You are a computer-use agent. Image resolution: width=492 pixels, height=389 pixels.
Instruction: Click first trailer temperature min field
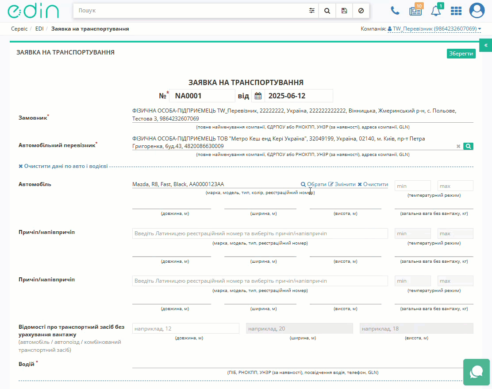(x=413, y=233)
